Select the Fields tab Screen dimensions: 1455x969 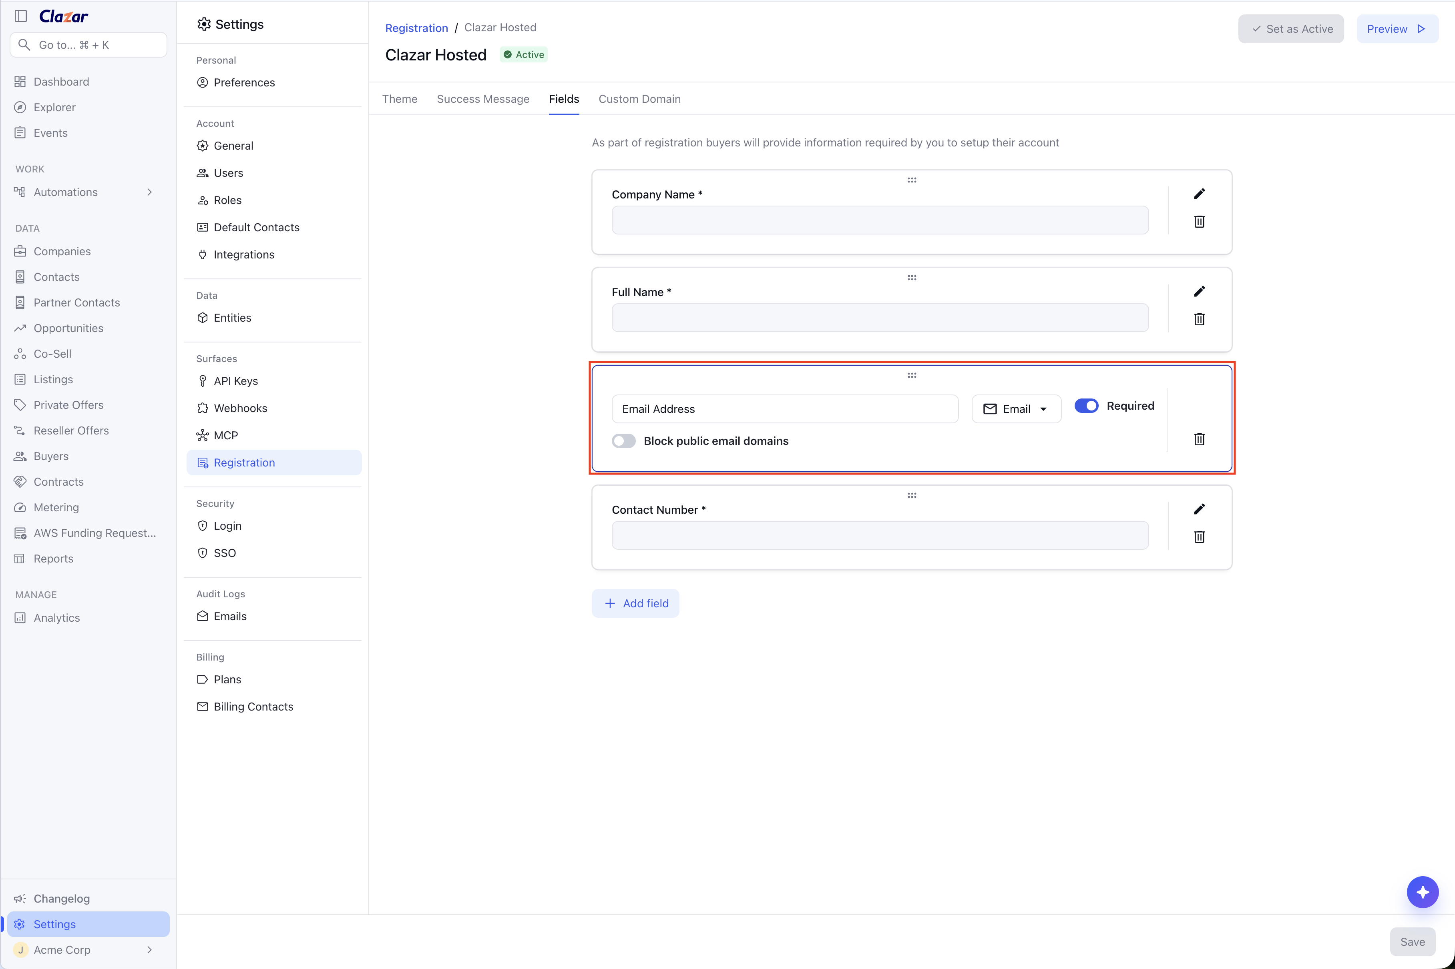[x=564, y=99]
